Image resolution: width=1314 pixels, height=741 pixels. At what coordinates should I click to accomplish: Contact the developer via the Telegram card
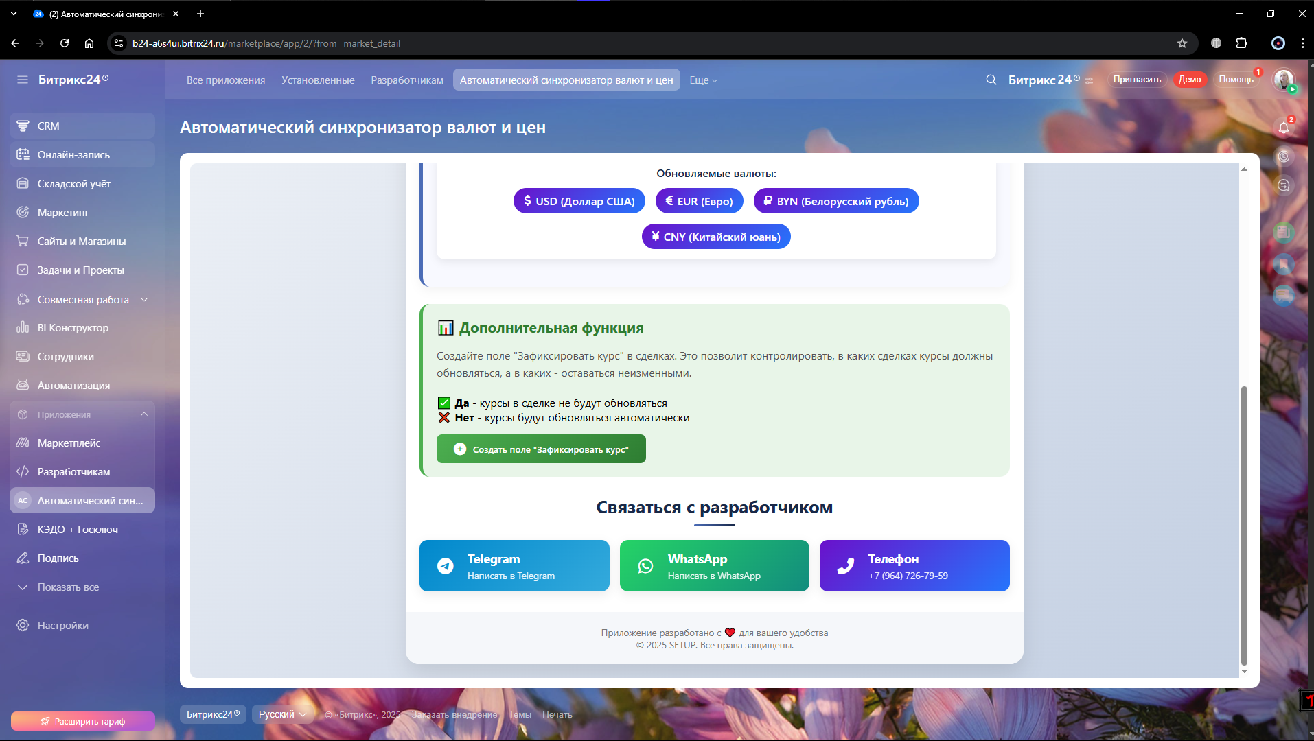[x=514, y=566]
